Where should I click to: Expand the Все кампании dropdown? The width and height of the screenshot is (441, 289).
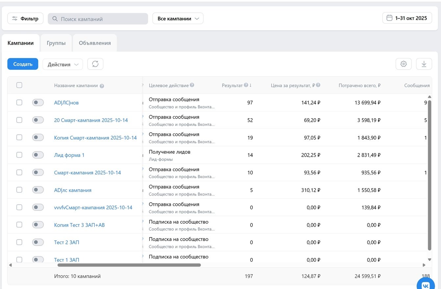pos(178,19)
